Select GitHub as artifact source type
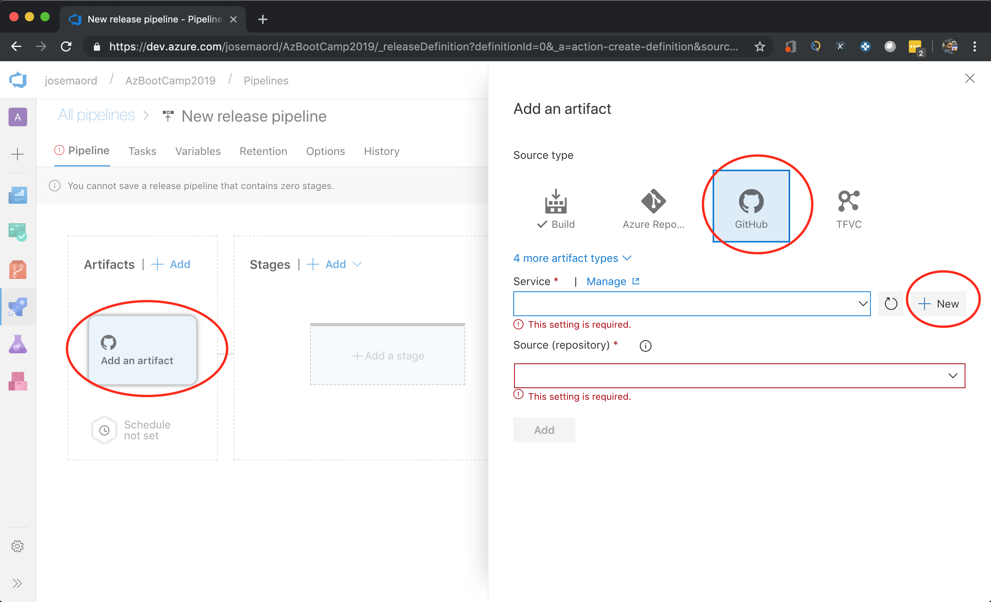The height and width of the screenshot is (602, 991). tap(751, 206)
